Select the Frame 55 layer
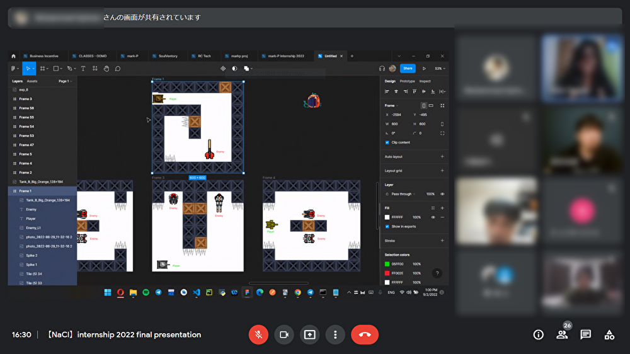630x354 pixels. coord(26,117)
